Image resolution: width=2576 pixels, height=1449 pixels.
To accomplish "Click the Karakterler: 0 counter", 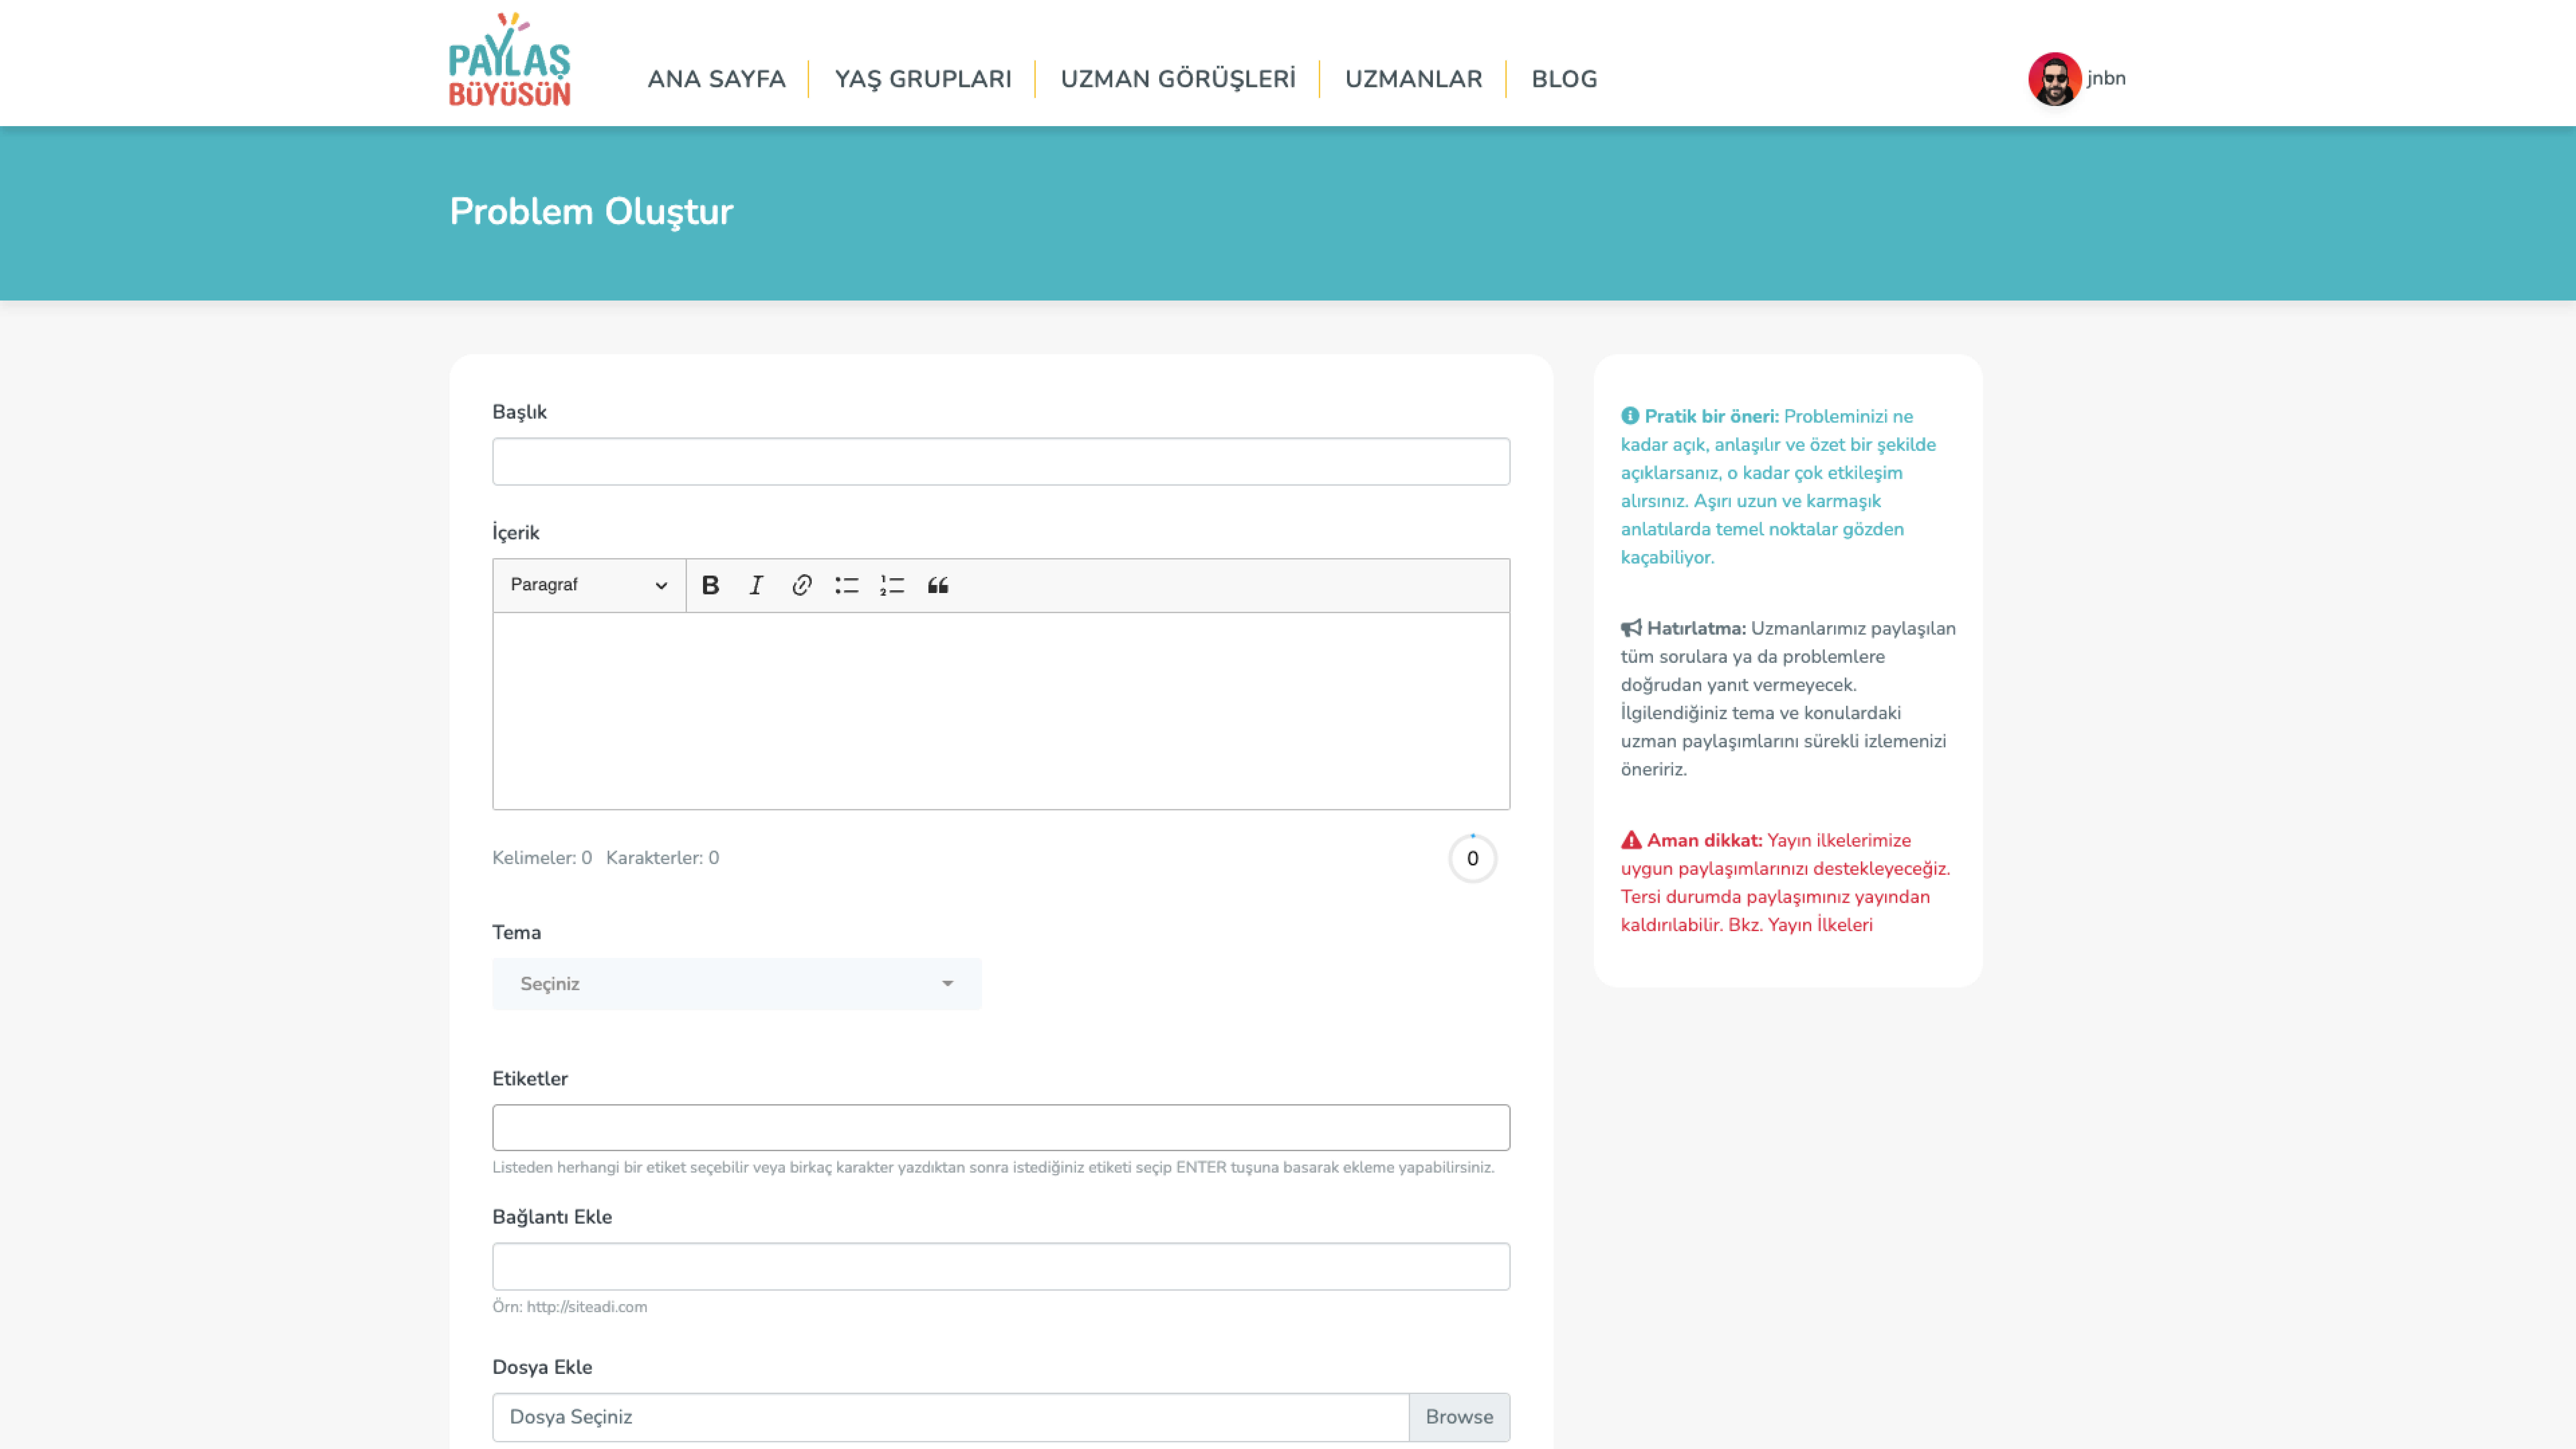I will point(662,858).
